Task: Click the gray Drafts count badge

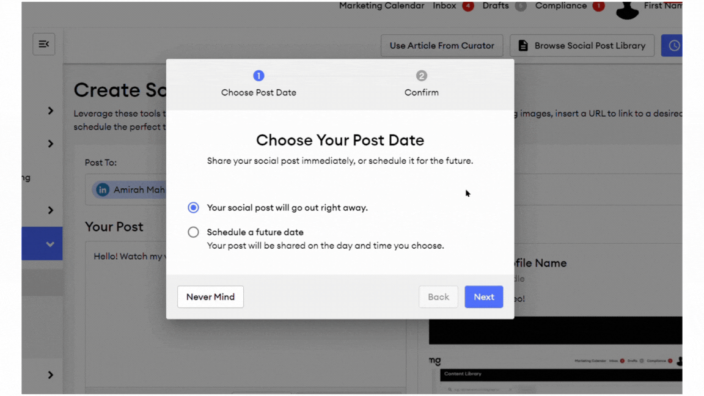Action: (x=521, y=6)
